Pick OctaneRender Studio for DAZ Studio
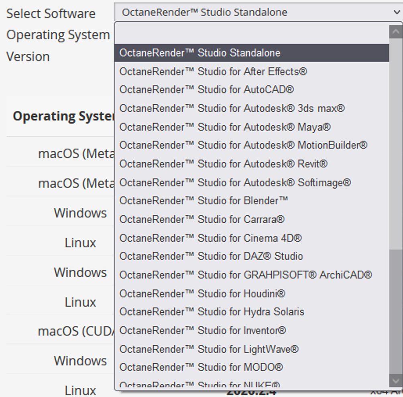The image size is (403, 397). (x=211, y=256)
